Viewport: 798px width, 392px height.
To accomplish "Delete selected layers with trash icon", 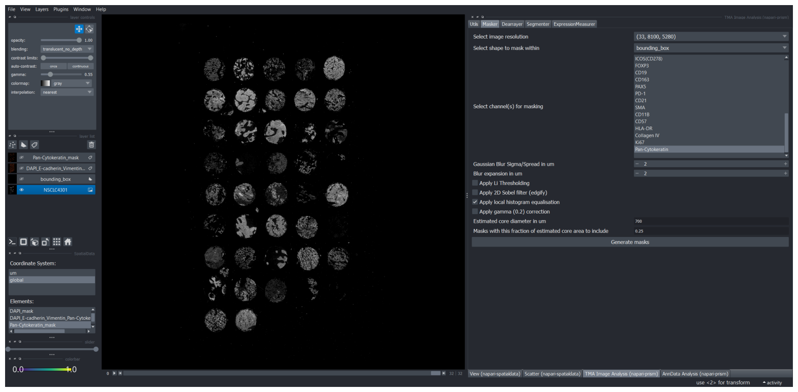I will tap(91, 145).
